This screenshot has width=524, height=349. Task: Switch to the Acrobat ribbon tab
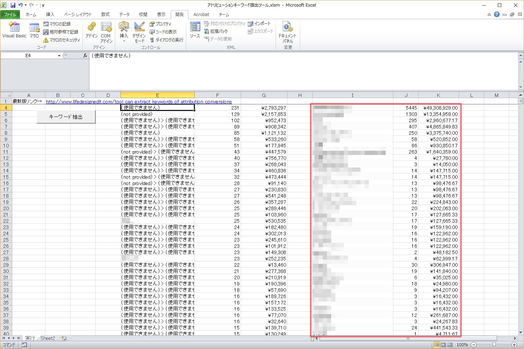tap(201, 15)
